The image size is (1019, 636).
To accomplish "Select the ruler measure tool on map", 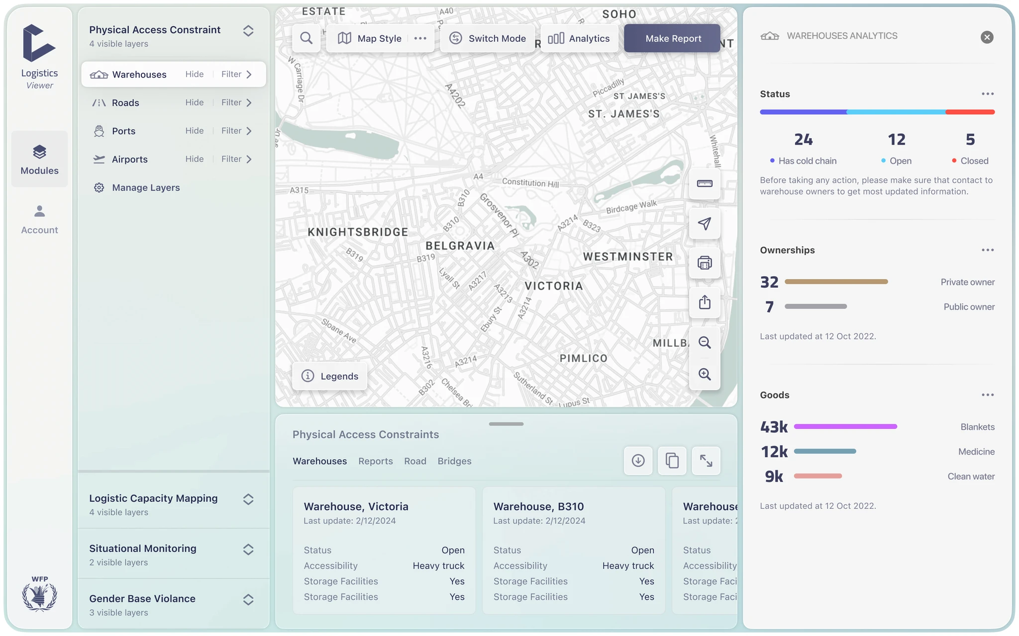I will pyautogui.click(x=705, y=184).
